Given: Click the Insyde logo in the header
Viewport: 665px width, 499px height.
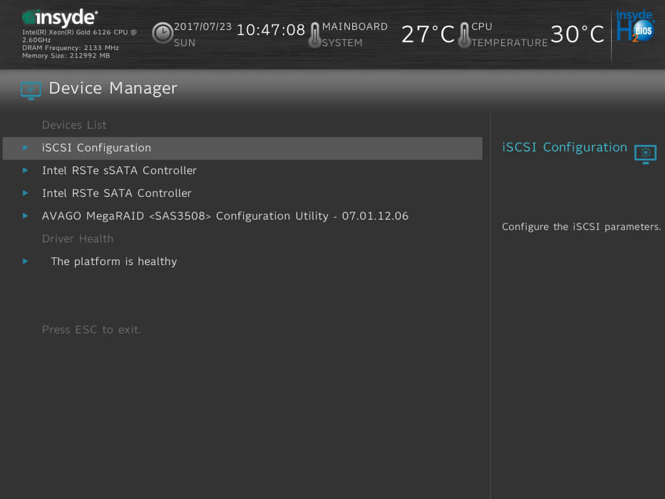Looking at the screenshot, I should [x=59, y=18].
